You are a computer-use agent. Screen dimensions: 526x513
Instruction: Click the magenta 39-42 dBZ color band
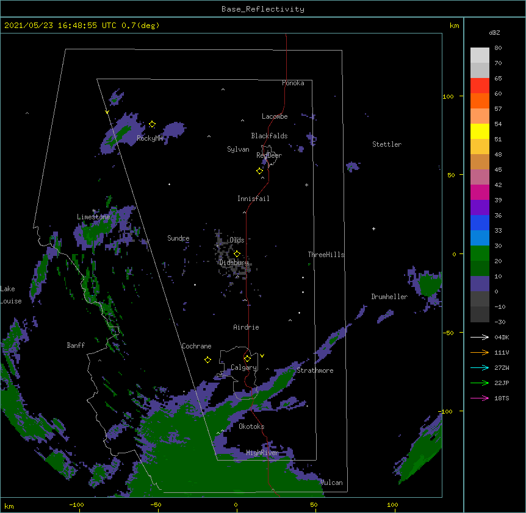point(480,192)
